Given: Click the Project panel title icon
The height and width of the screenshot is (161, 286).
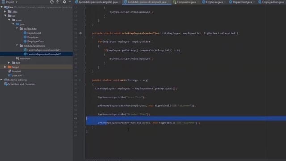Looking at the screenshot, I should (3, 2).
